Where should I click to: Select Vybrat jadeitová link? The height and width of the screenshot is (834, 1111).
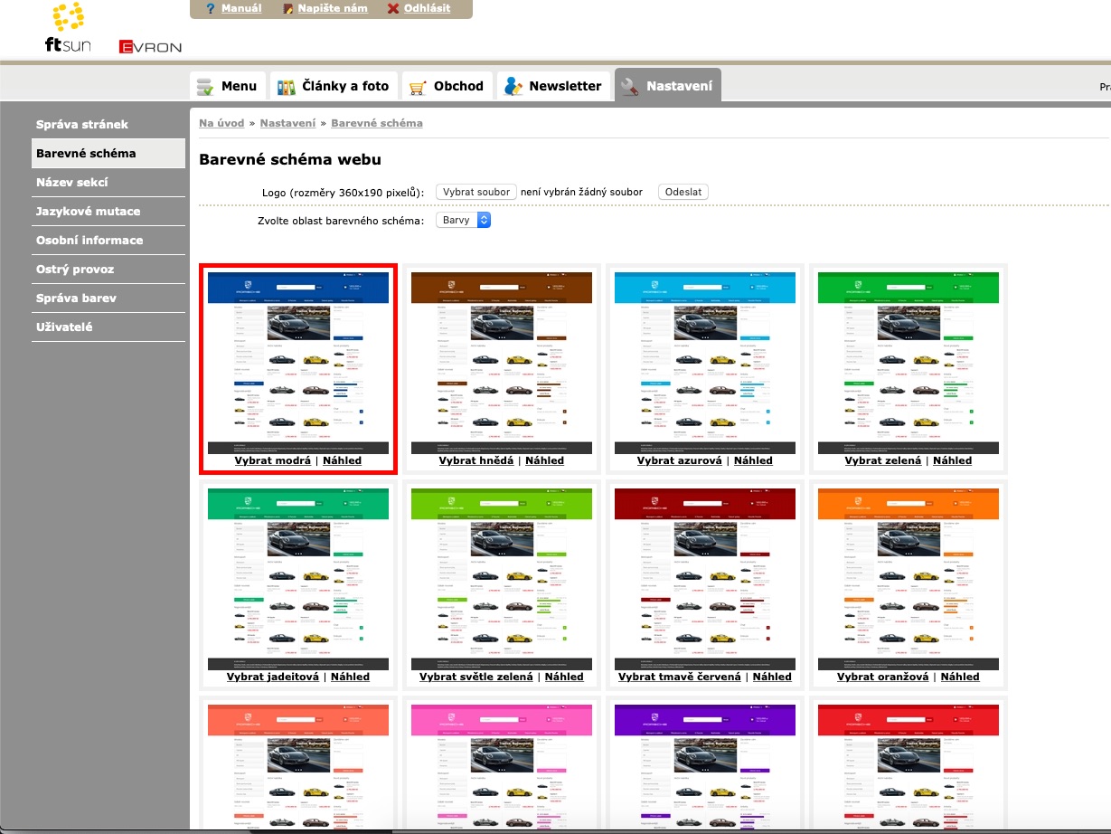(273, 677)
